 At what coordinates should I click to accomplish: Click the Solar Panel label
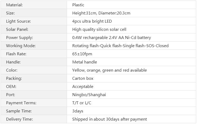pos(17,29)
